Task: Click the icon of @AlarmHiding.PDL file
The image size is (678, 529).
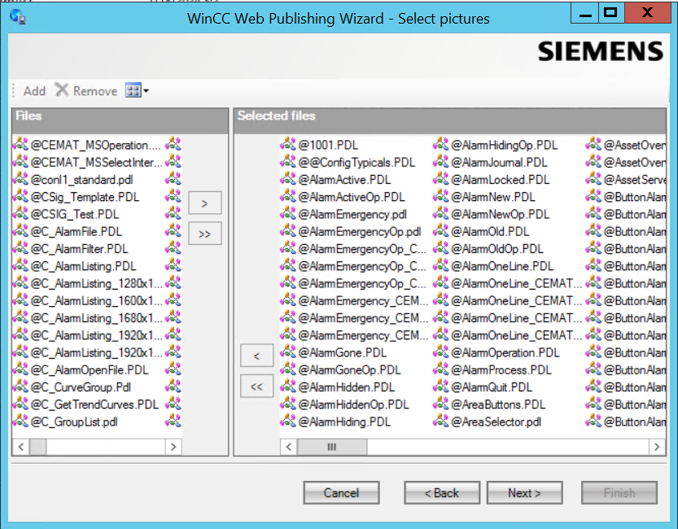Action: [x=288, y=421]
